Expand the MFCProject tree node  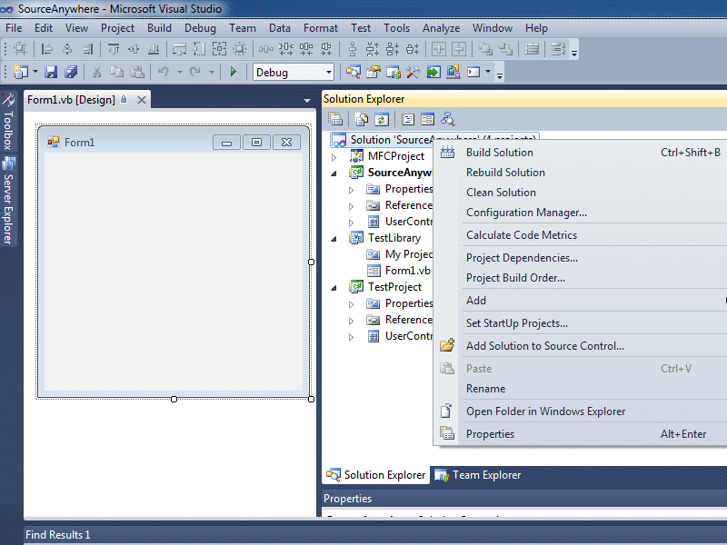[334, 157]
